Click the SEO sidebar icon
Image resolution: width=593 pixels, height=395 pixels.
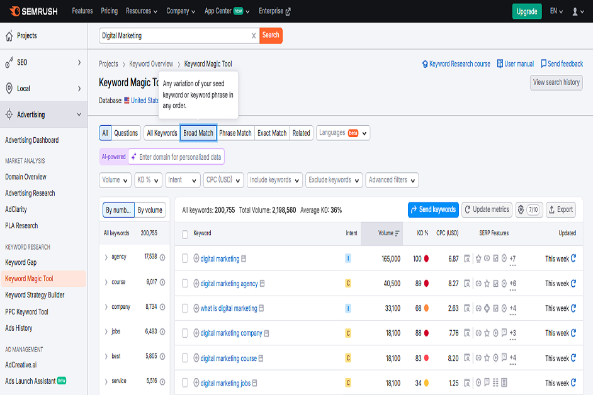coord(9,63)
